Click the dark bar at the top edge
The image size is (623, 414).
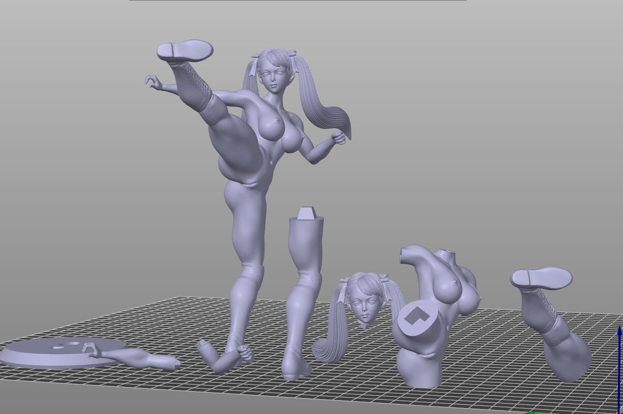[298, 1]
